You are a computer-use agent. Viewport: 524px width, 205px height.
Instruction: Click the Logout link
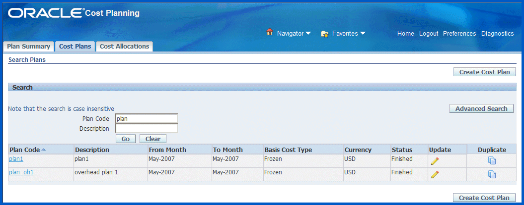tap(429, 33)
